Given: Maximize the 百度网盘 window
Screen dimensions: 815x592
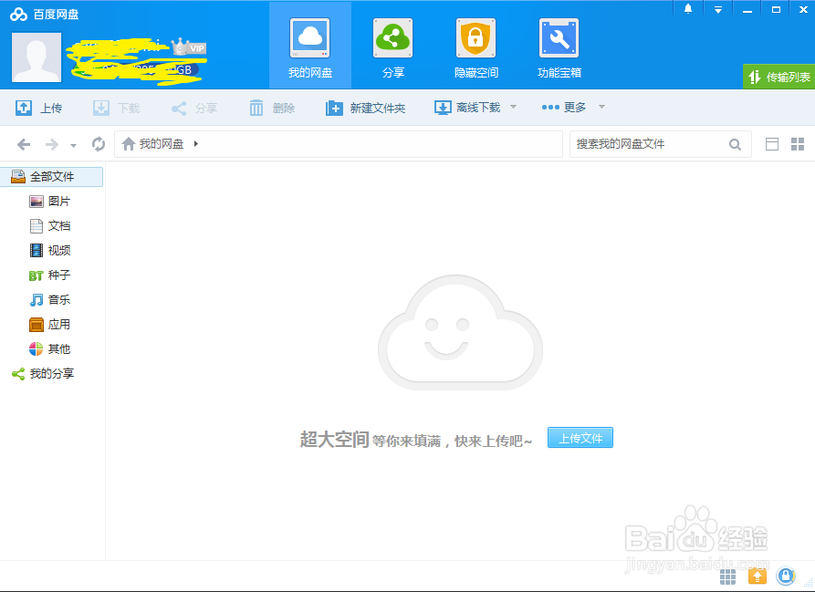Looking at the screenshot, I should [x=776, y=9].
